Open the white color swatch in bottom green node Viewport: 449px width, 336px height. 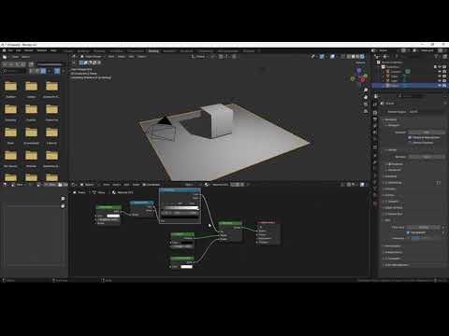coord(186,267)
